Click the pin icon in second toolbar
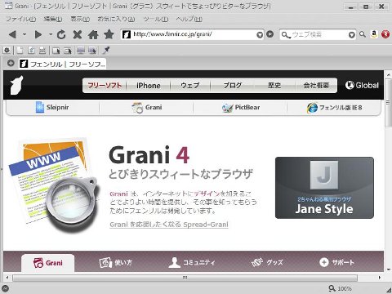Viewport: 392px width, 294px height. point(106,50)
